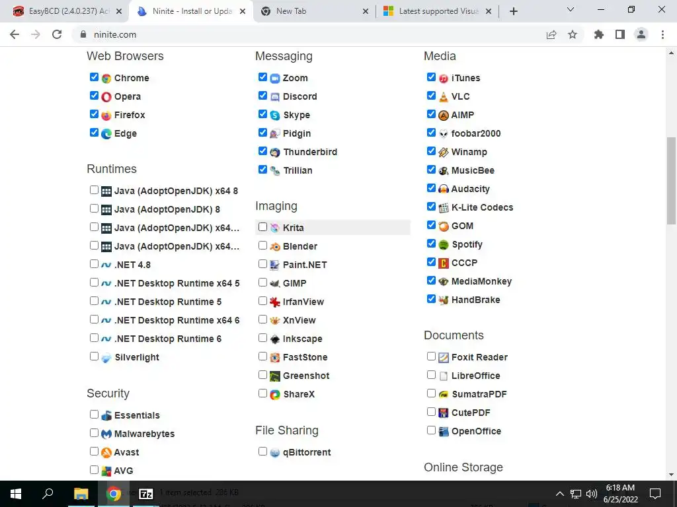This screenshot has height=507, width=677.
Task: Reload the ninite.com page
Action: [57, 34]
